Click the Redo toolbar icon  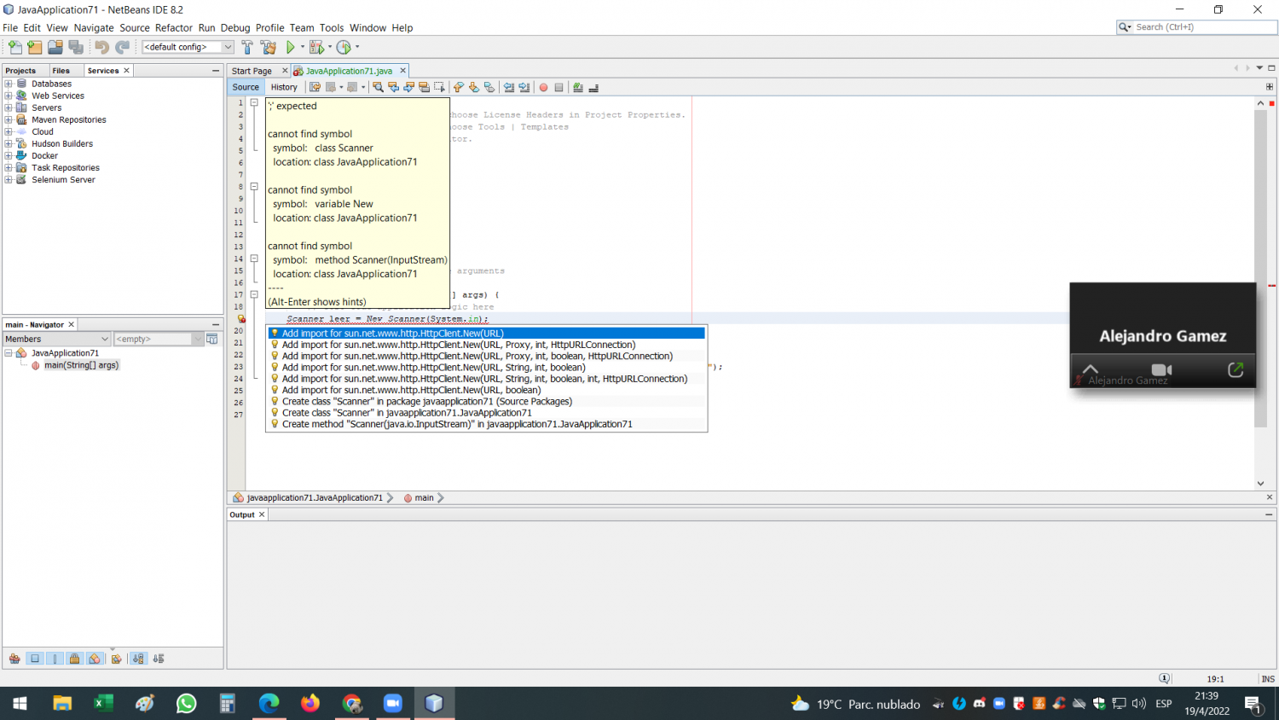point(122,47)
